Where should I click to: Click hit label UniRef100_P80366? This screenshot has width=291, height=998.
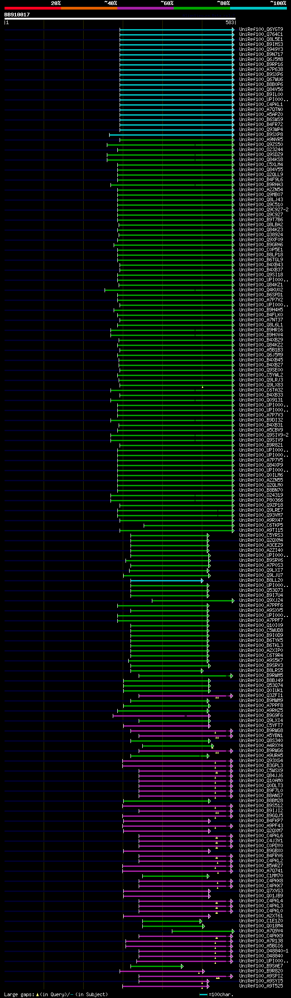[261, 500]
